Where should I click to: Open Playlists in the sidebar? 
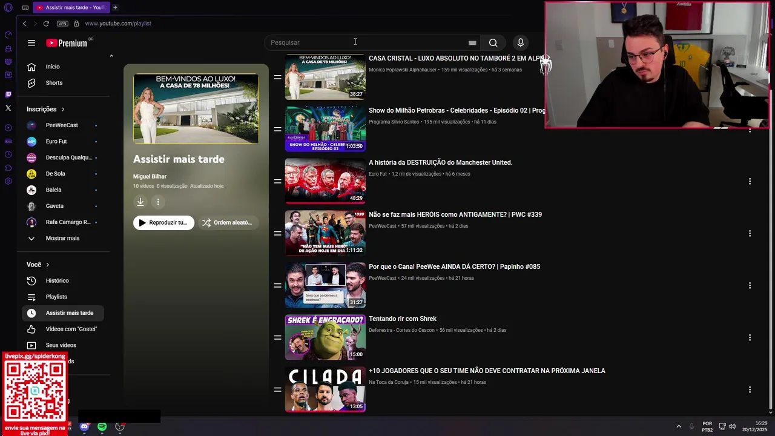pyautogui.click(x=62, y=297)
